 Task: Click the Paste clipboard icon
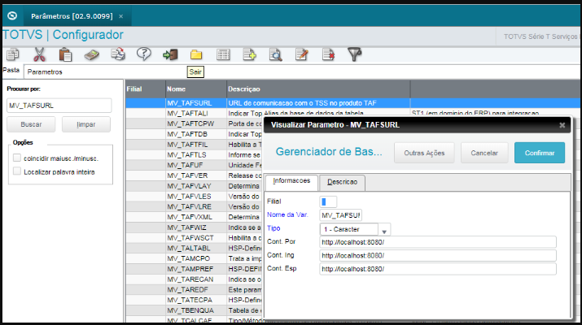tap(65, 54)
